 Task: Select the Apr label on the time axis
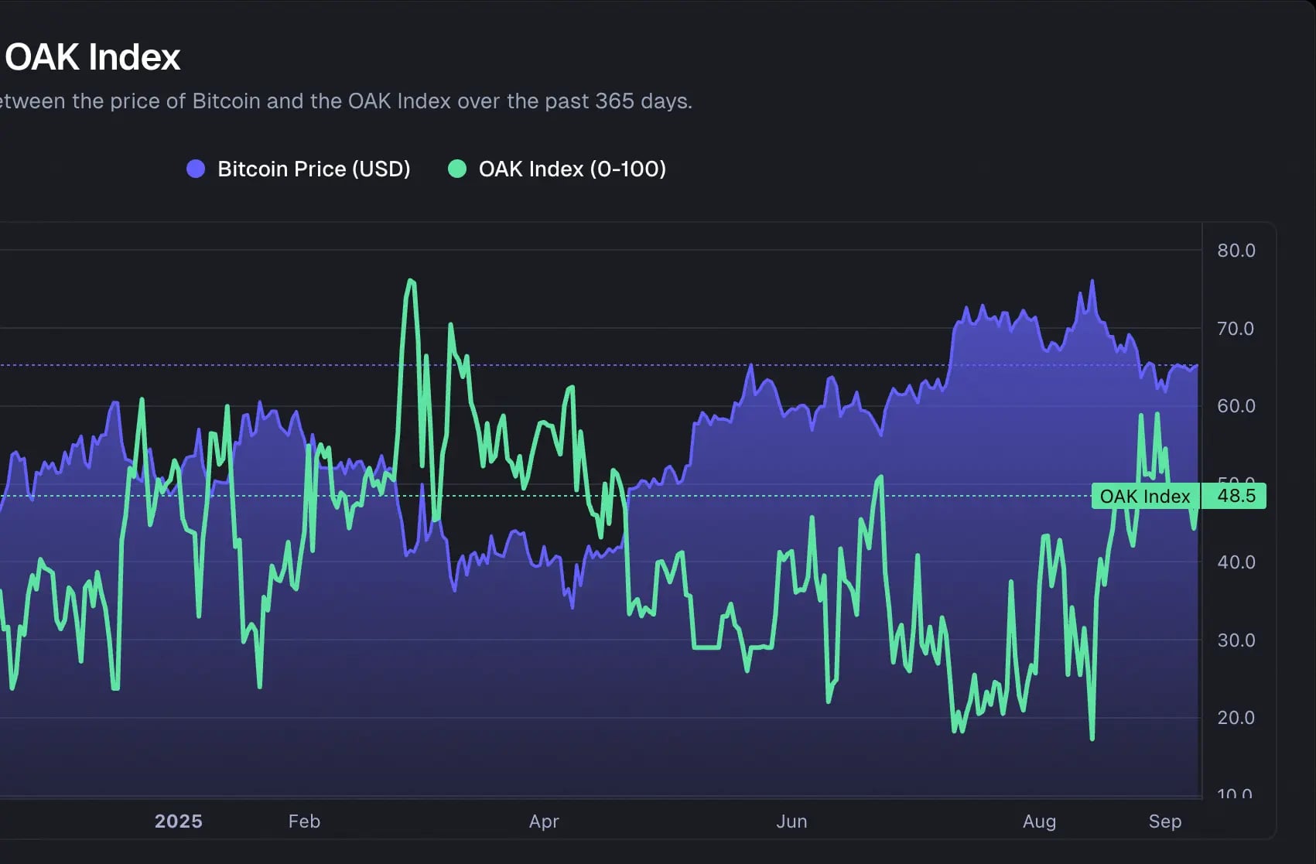point(544,821)
